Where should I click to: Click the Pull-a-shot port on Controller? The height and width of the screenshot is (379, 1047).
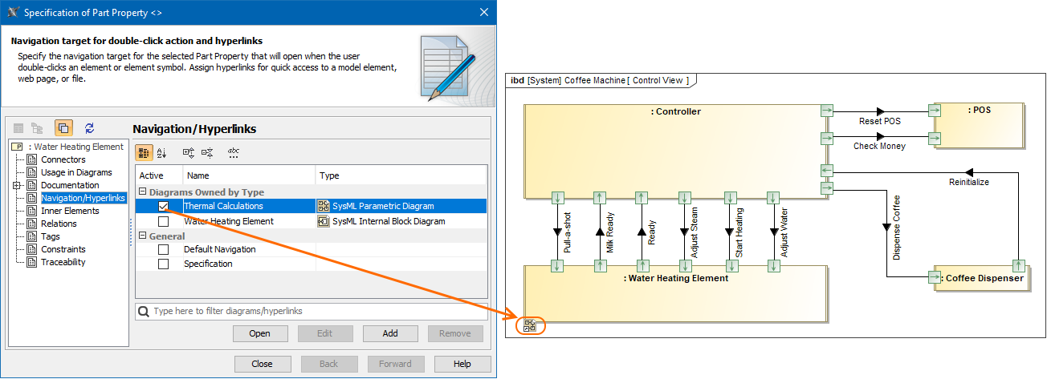pyautogui.click(x=557, y=197)
